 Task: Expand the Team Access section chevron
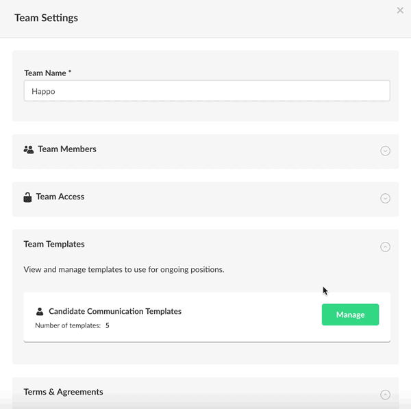point(385,199)
